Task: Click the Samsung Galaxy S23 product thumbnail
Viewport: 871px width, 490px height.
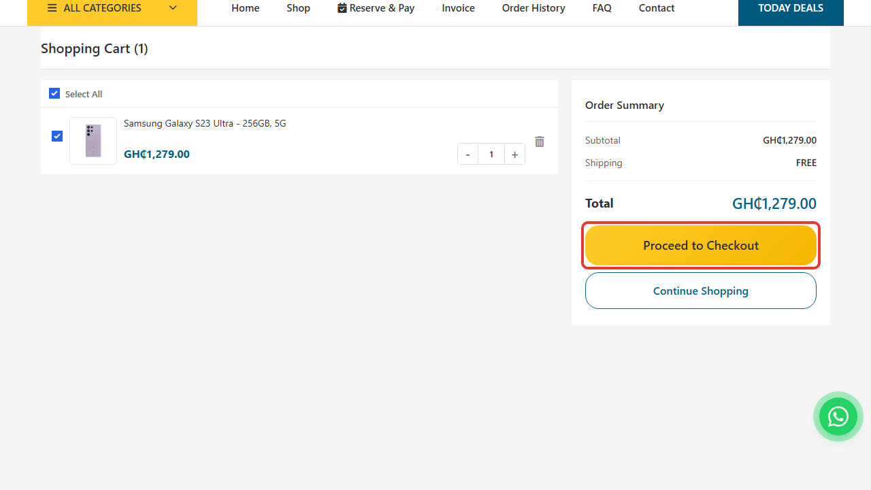Action: click(x=93, y=141)
